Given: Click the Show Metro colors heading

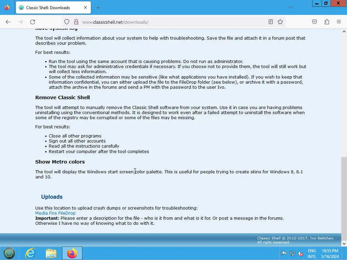Looking at the screenshot, I should point(60,162).
